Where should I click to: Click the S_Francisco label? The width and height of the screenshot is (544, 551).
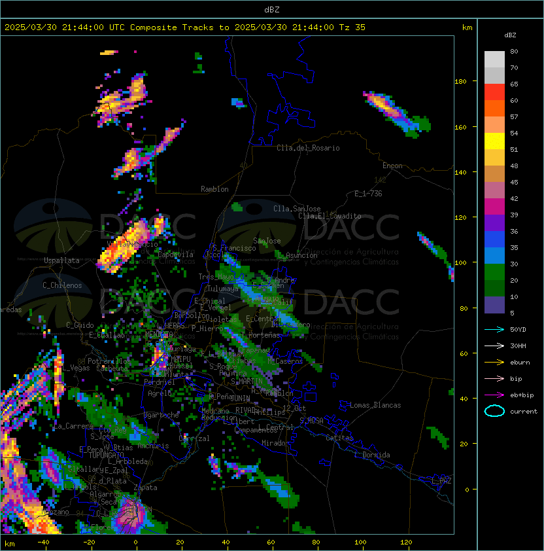pos(234,248)
